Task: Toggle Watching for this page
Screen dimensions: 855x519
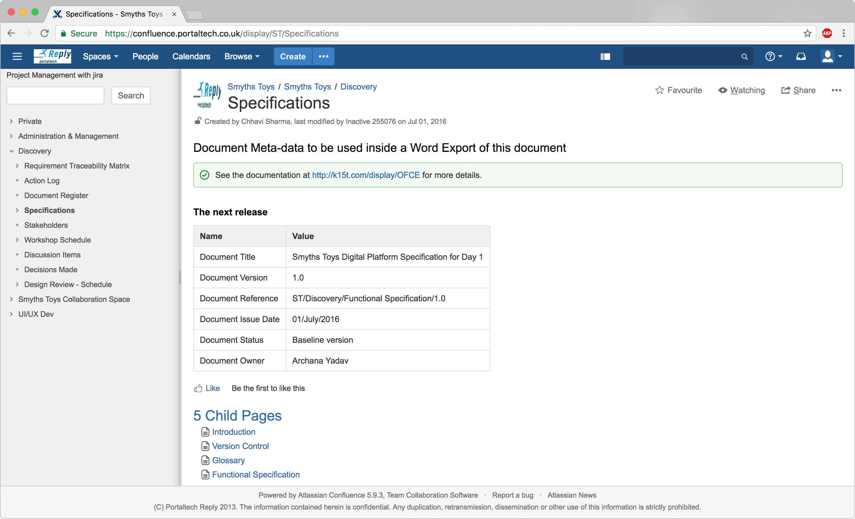Action: pos(741,90)
